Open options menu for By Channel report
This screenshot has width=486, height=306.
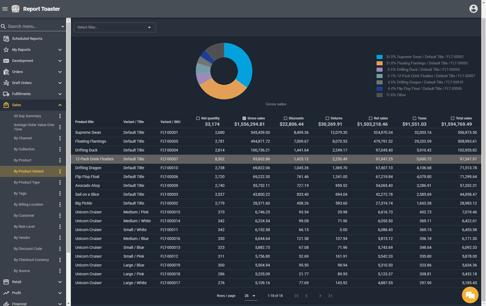[60, 138]
